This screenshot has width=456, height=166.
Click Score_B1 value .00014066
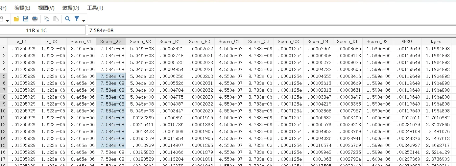[x=170, y=152]
